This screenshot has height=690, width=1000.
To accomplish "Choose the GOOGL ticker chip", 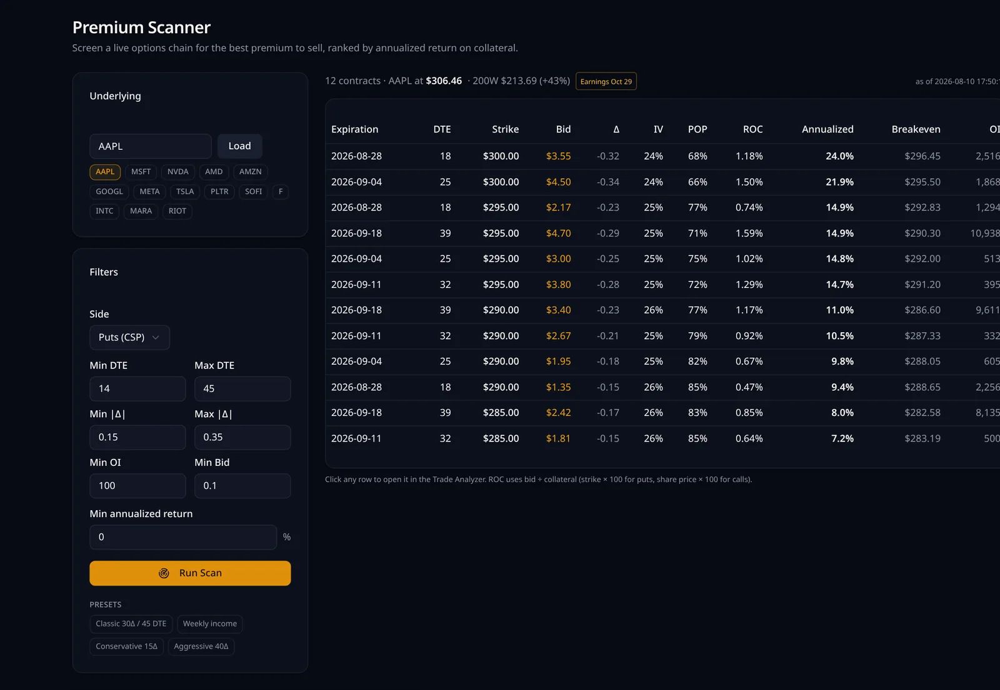I will 109,192.
